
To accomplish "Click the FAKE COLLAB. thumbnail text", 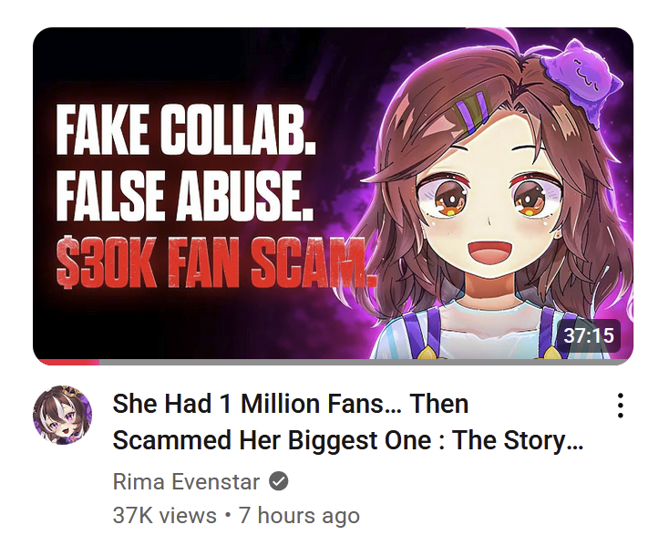I will [186, 129].
